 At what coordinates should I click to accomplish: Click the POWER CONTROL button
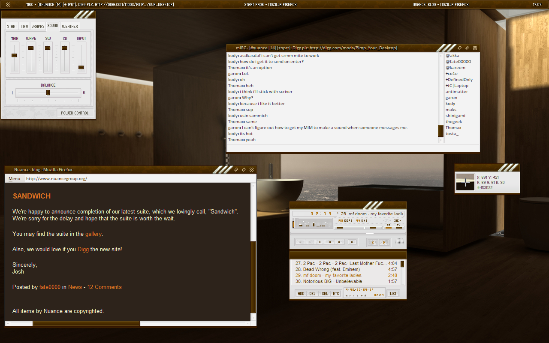(x=75, y=113)
